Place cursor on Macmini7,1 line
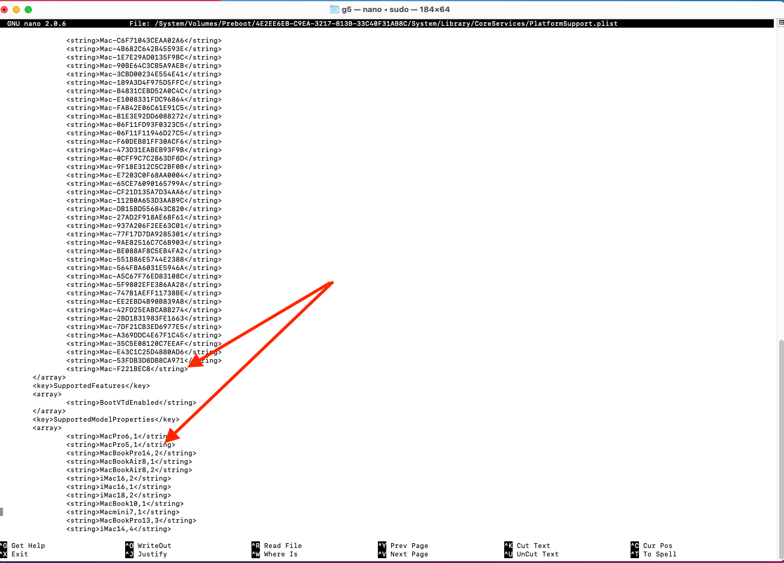Image resolution: width=784 pixels, height=563 pixels. [x=123, y=512]
